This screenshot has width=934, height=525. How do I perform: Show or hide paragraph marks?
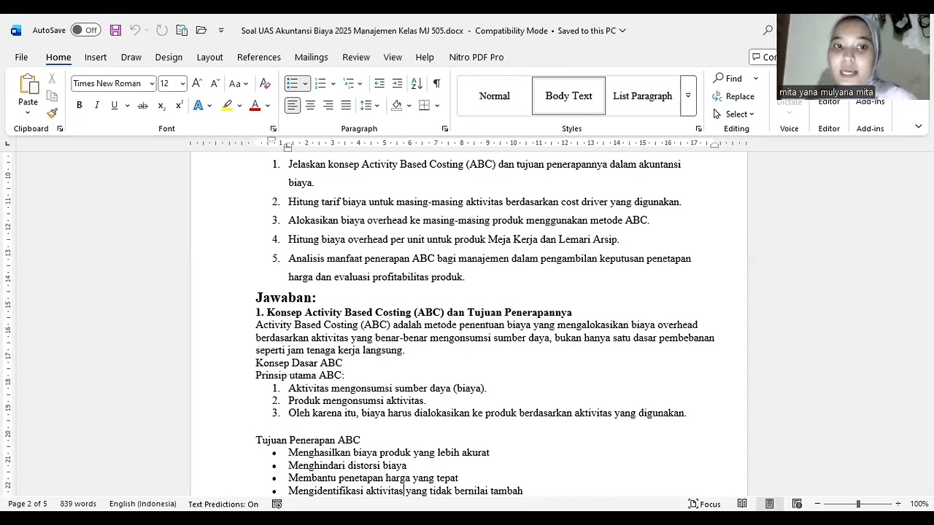click(436, 84)
